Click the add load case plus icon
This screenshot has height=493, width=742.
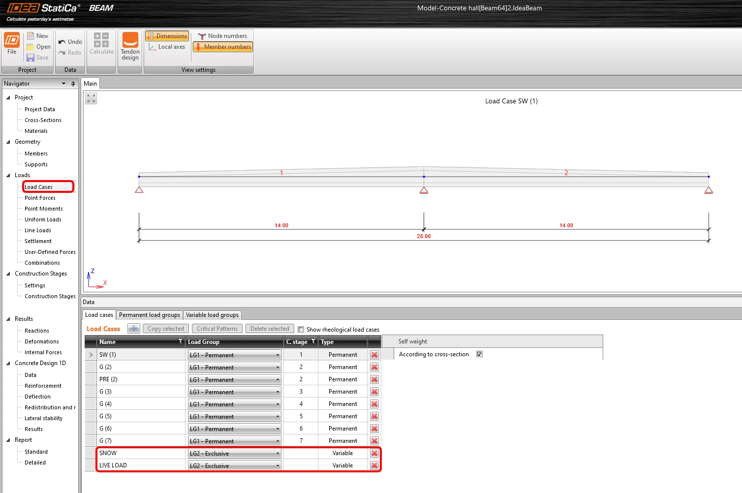[134, 329]
